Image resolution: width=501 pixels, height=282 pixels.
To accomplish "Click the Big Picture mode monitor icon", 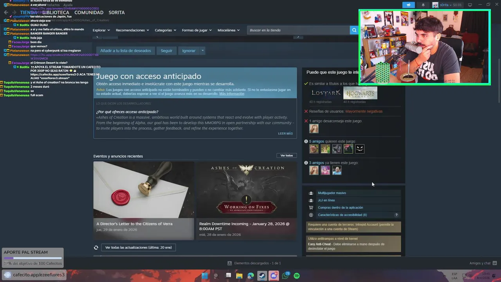I will [x=470, y=5].
